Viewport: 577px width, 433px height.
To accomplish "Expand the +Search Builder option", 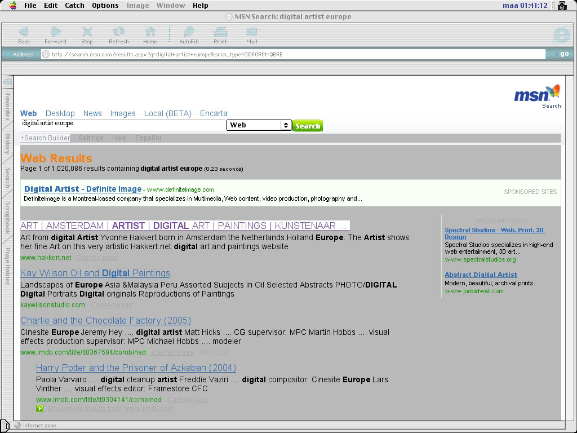I will click(45, 138).
